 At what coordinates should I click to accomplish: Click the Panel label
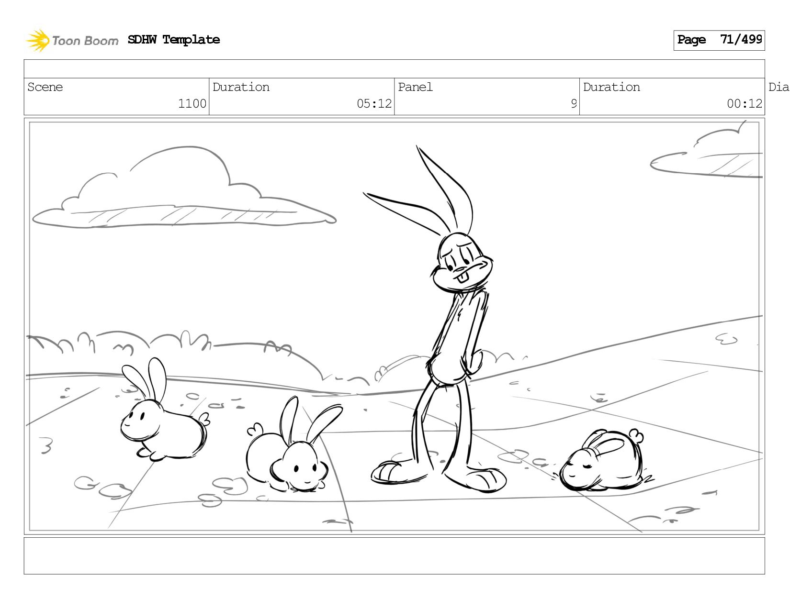click(415, 87)
